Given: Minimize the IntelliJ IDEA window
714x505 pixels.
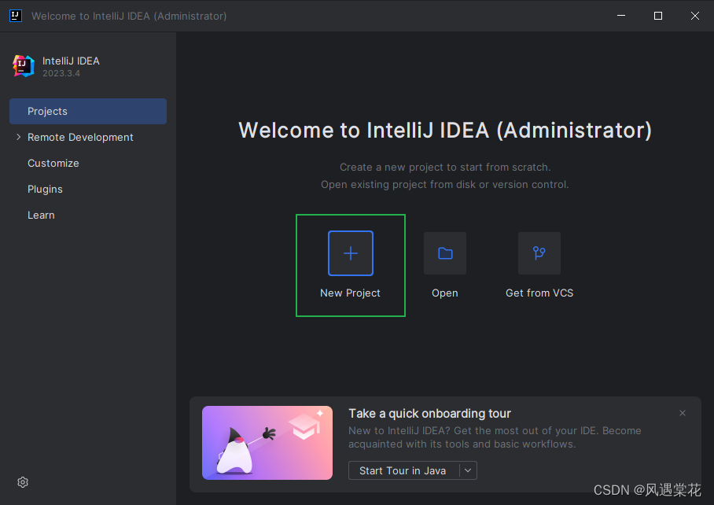Looking at the screenshot, I should (621, 16).
